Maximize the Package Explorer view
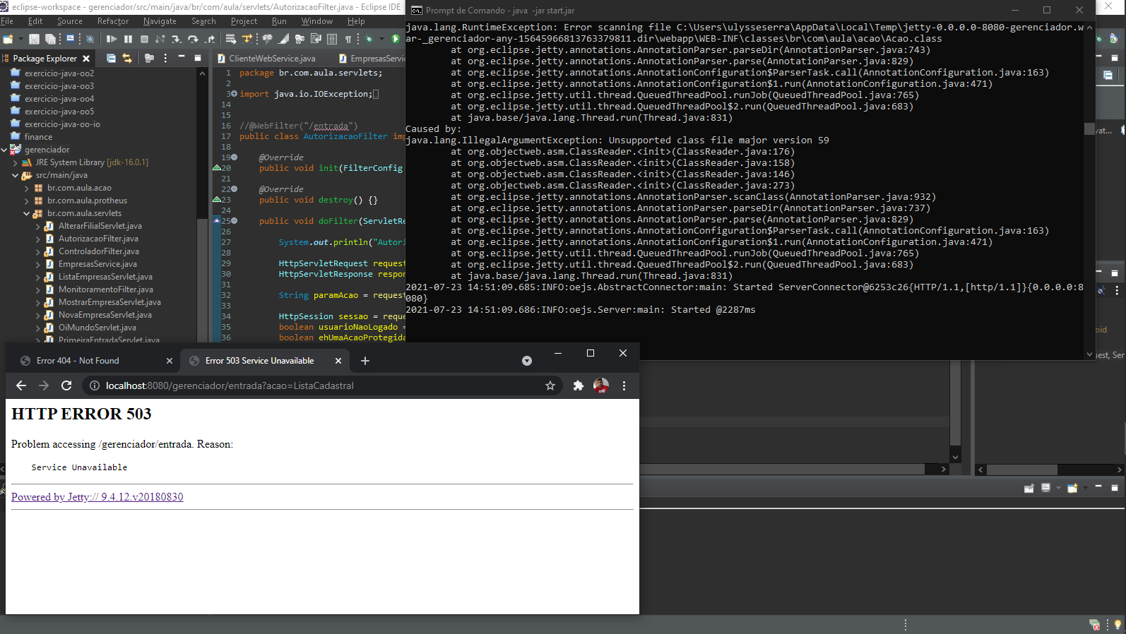 (198, 58)
